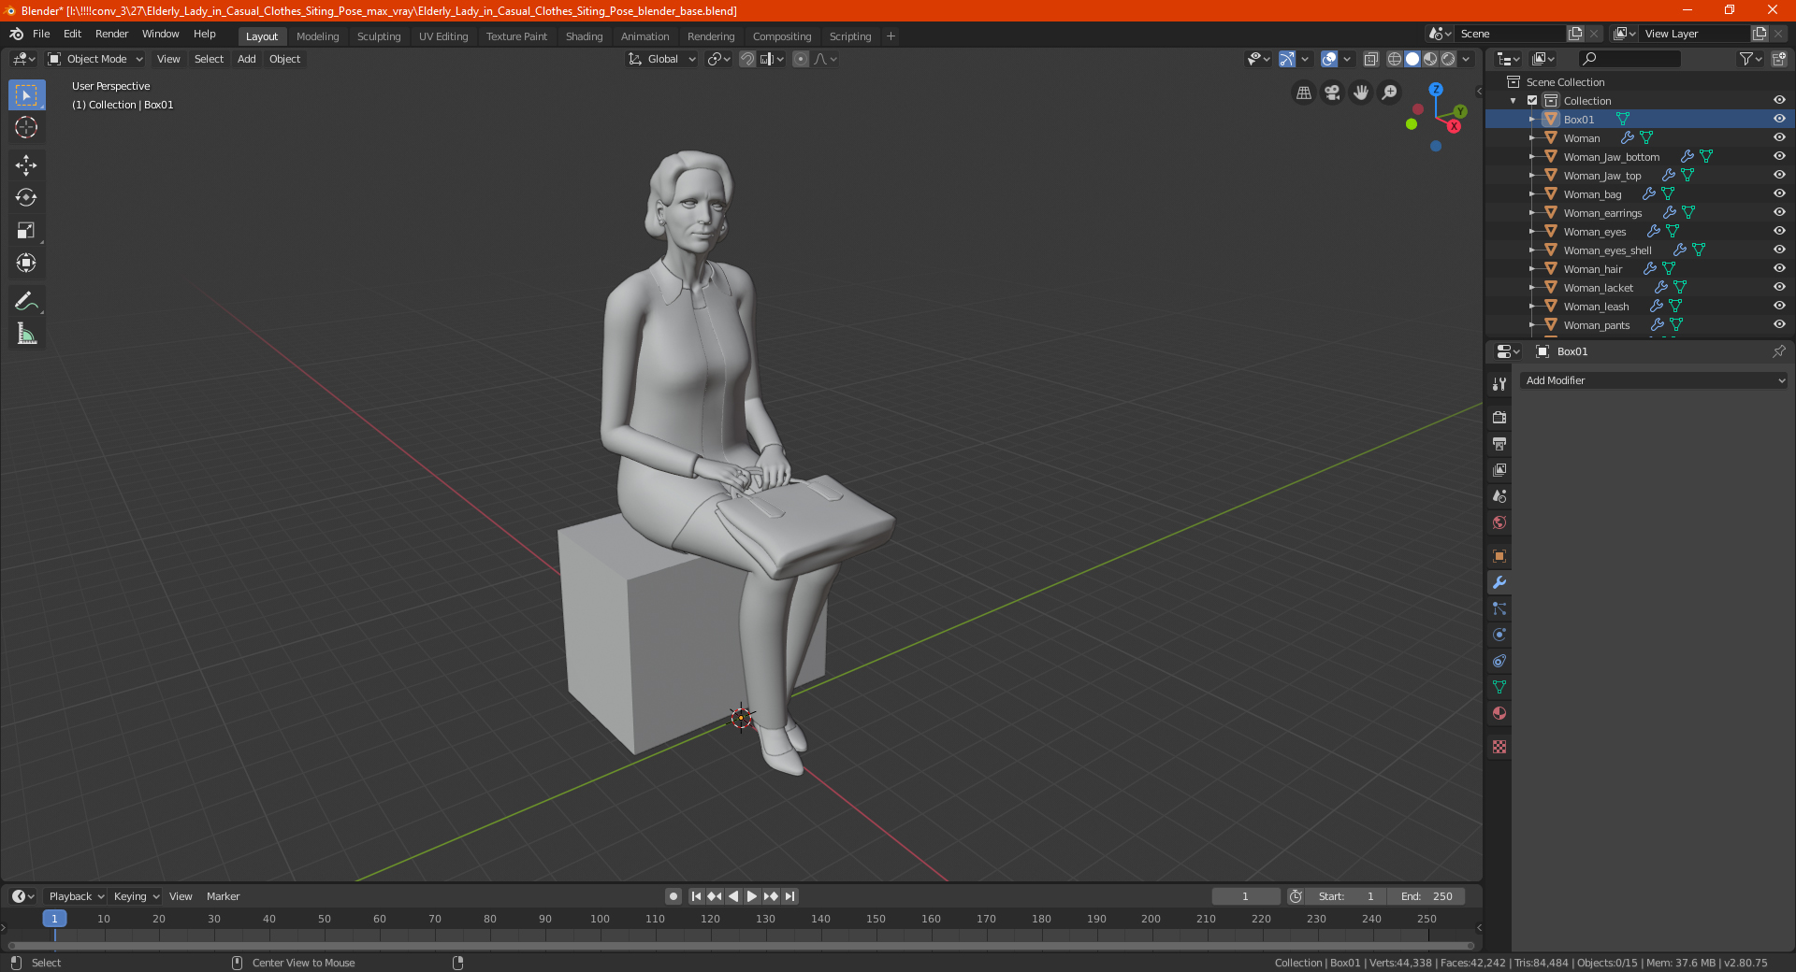The image size is (1796, 972).
Task: Open the Render properties tab
Action: point(1499,418)
